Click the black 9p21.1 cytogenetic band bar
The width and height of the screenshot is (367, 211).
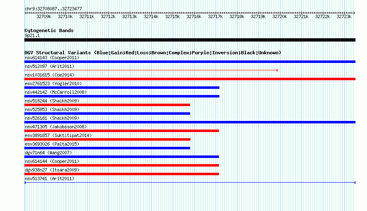click(190, 40)
